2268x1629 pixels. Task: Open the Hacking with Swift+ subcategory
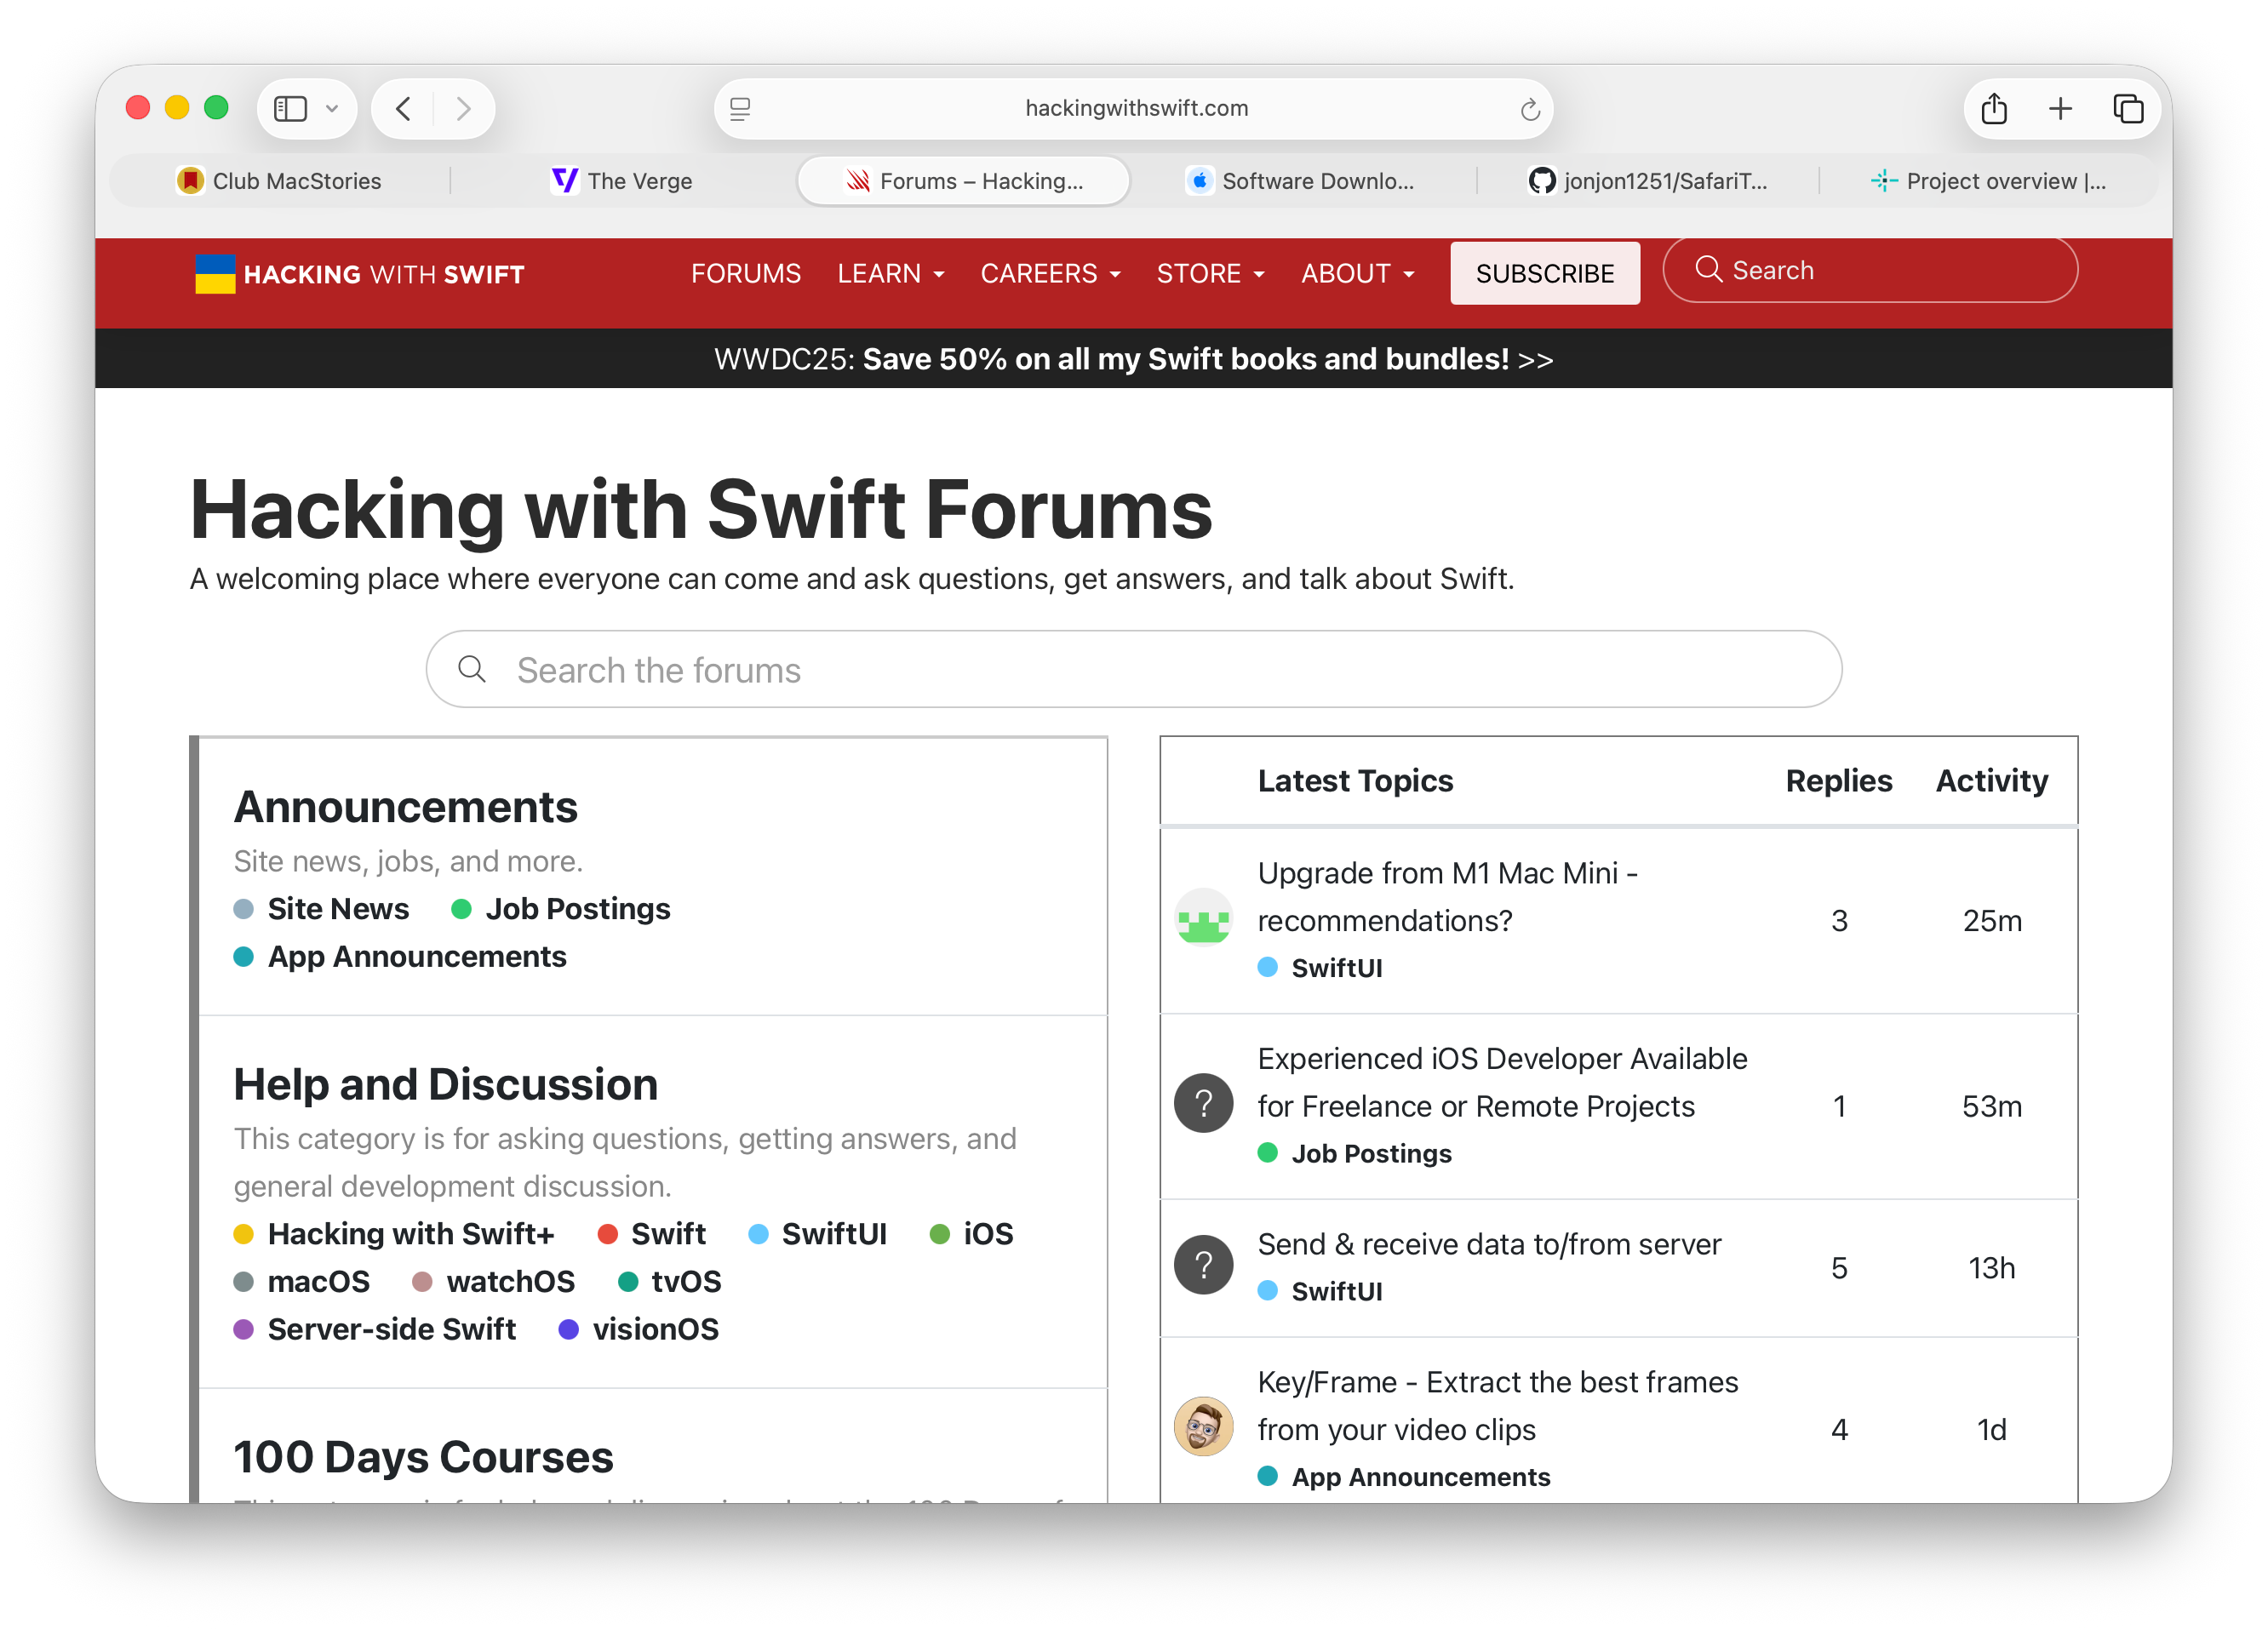410,1233
